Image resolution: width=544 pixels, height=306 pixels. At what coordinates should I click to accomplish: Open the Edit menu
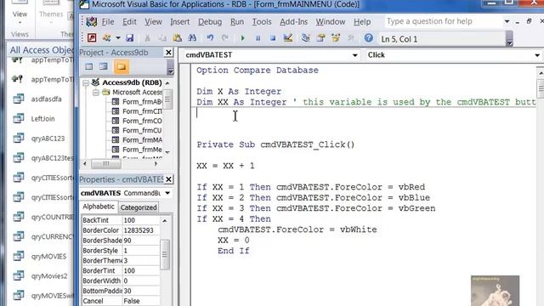click(x=129, y=21)
